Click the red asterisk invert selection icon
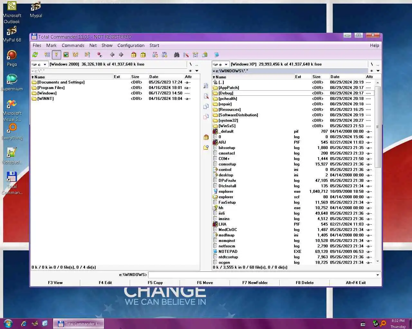Viewport: 412px width, 329px height. [x=99, y=55]
